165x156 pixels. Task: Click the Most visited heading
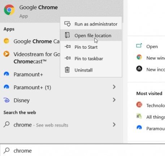149,93
